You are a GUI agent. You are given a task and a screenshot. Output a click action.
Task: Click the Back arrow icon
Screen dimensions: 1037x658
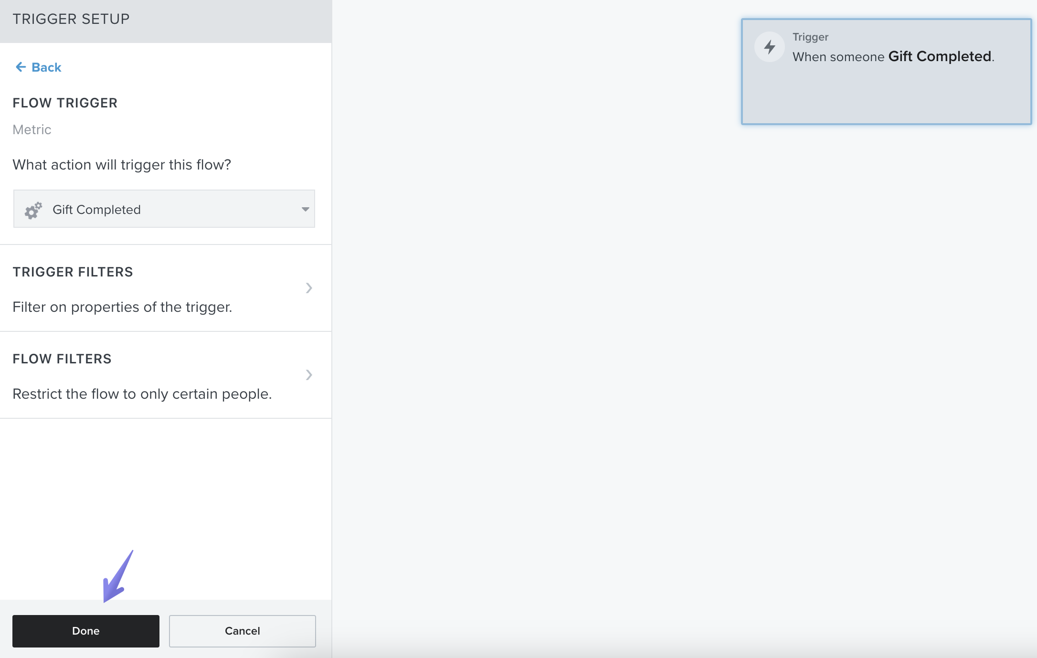click(x=21, y=67)
